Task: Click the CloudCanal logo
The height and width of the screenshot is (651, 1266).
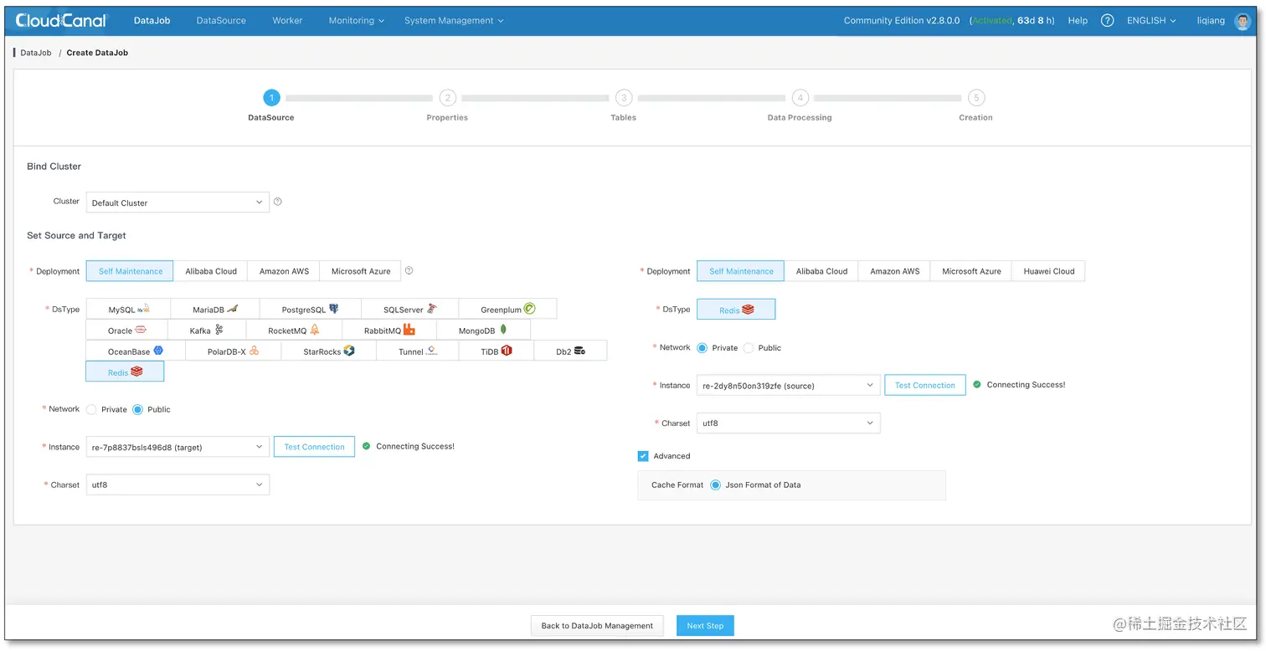Action: point(60,20)
